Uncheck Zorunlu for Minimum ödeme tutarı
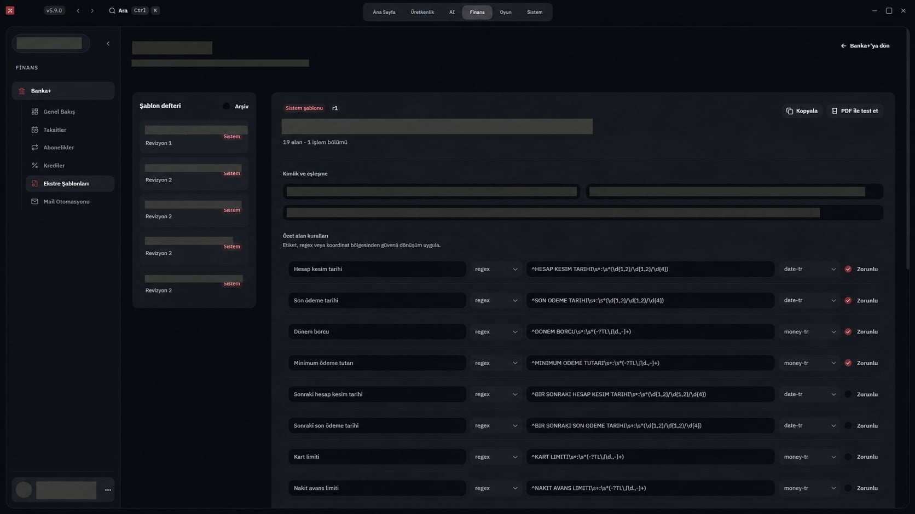 (848, 363)
